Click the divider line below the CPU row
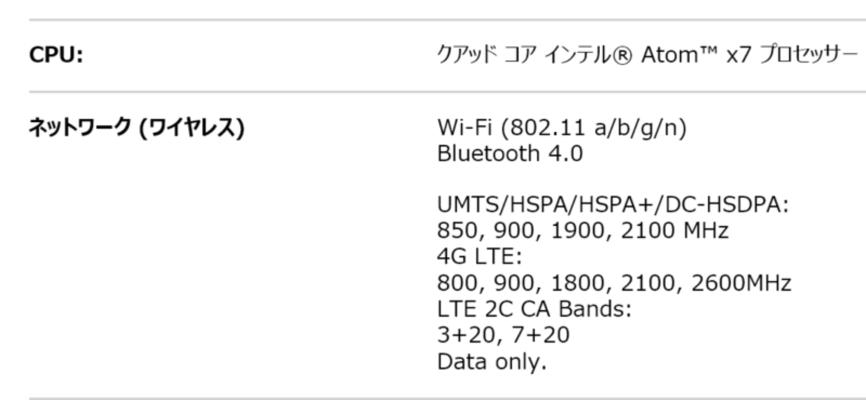This screenshot has width=866, height=400. tap(447, 92)
